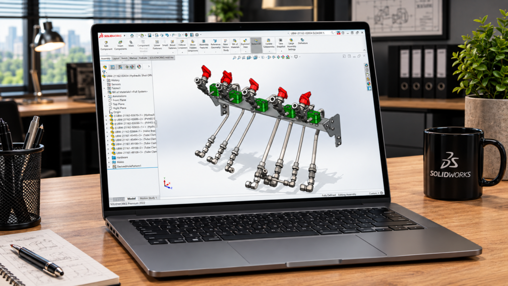This screenshot has height=286, width=508.
Task: Click the SOLIDWORKS logo menu arrow
Action: point(125,36)
